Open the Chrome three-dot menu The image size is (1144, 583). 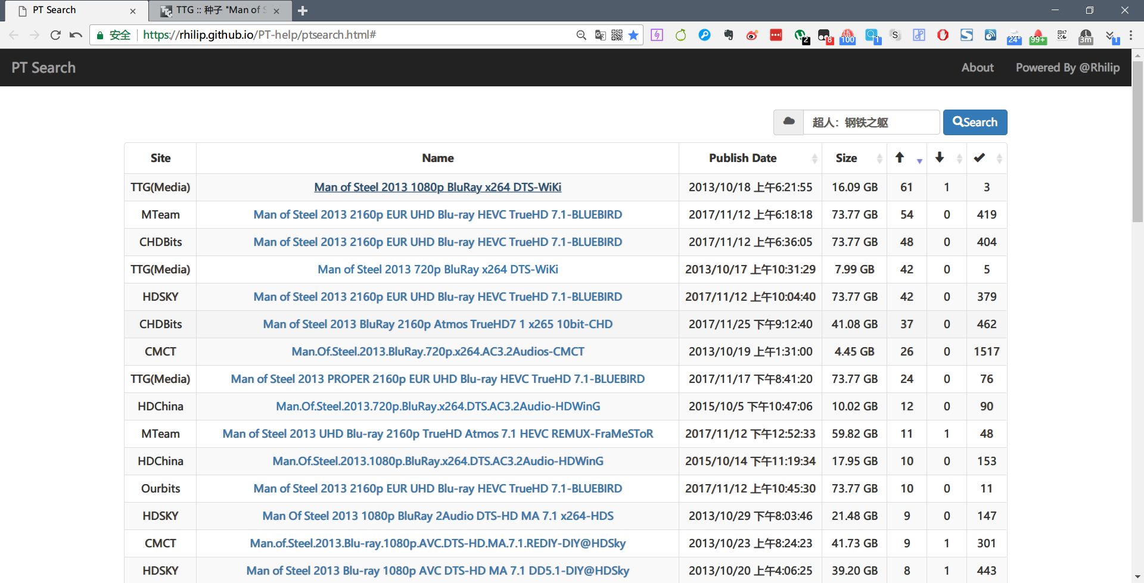[1131, 35]
